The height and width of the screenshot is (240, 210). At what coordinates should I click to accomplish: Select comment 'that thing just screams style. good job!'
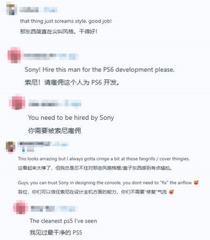66,21
